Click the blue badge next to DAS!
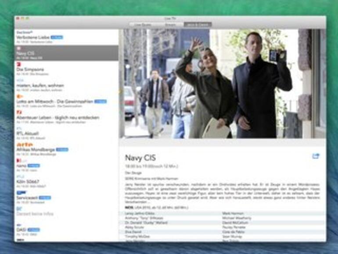Image resolution: width=338 pixels, height=254 pixels. click(x=34, y=230)
